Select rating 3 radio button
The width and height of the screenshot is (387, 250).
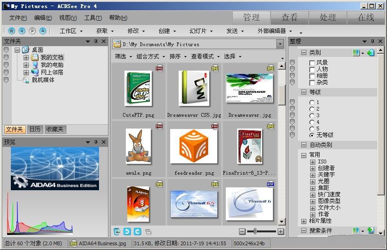(312, 116)
